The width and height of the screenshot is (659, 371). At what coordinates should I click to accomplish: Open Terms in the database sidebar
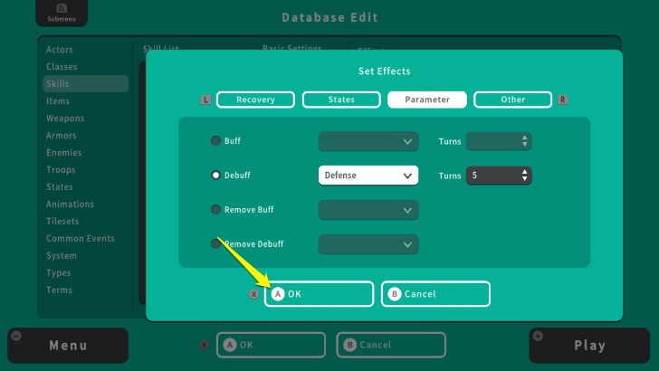click(59, 290)
